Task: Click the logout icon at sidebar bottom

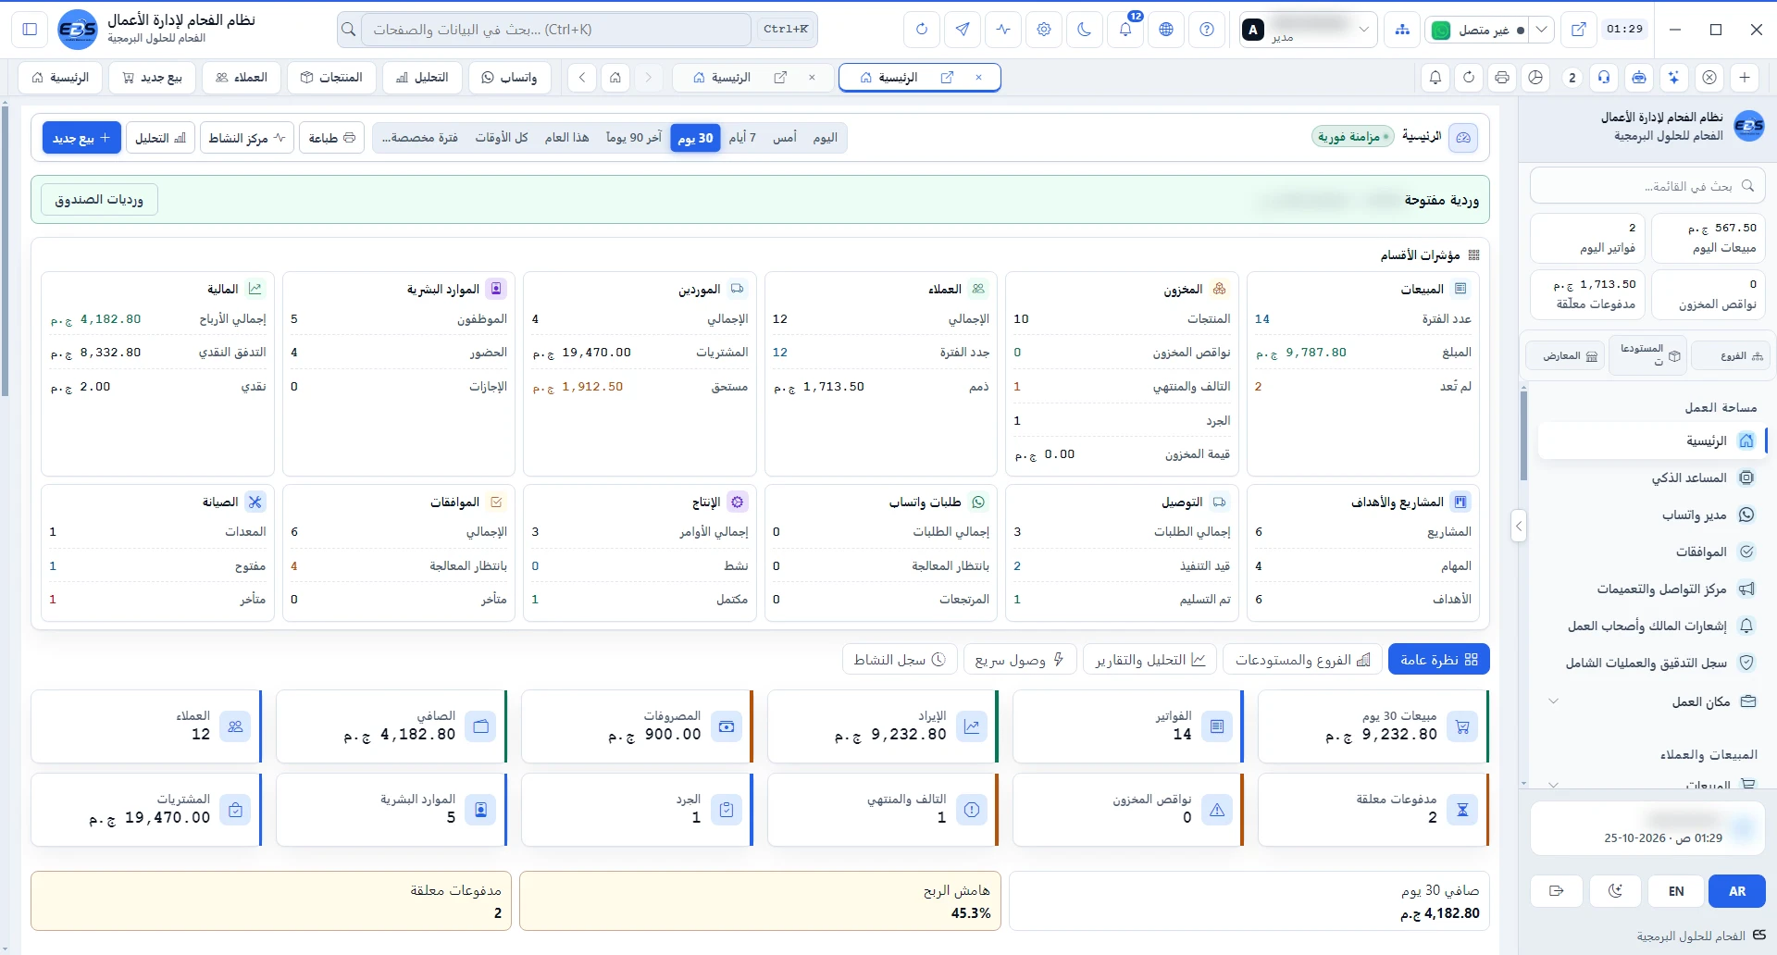Action: pyautogui.click(x=1557, y=891)
